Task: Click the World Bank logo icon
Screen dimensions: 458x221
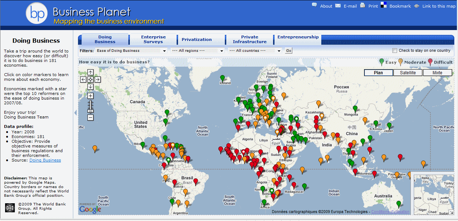Action: [10, 208]
